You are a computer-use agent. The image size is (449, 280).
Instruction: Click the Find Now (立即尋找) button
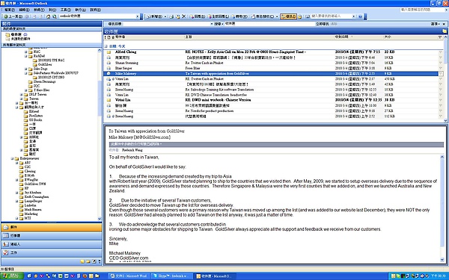tap(323, 24)
